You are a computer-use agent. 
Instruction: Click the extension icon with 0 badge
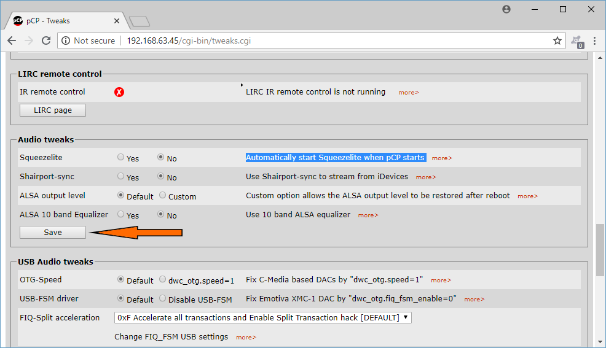coord(577,41)
